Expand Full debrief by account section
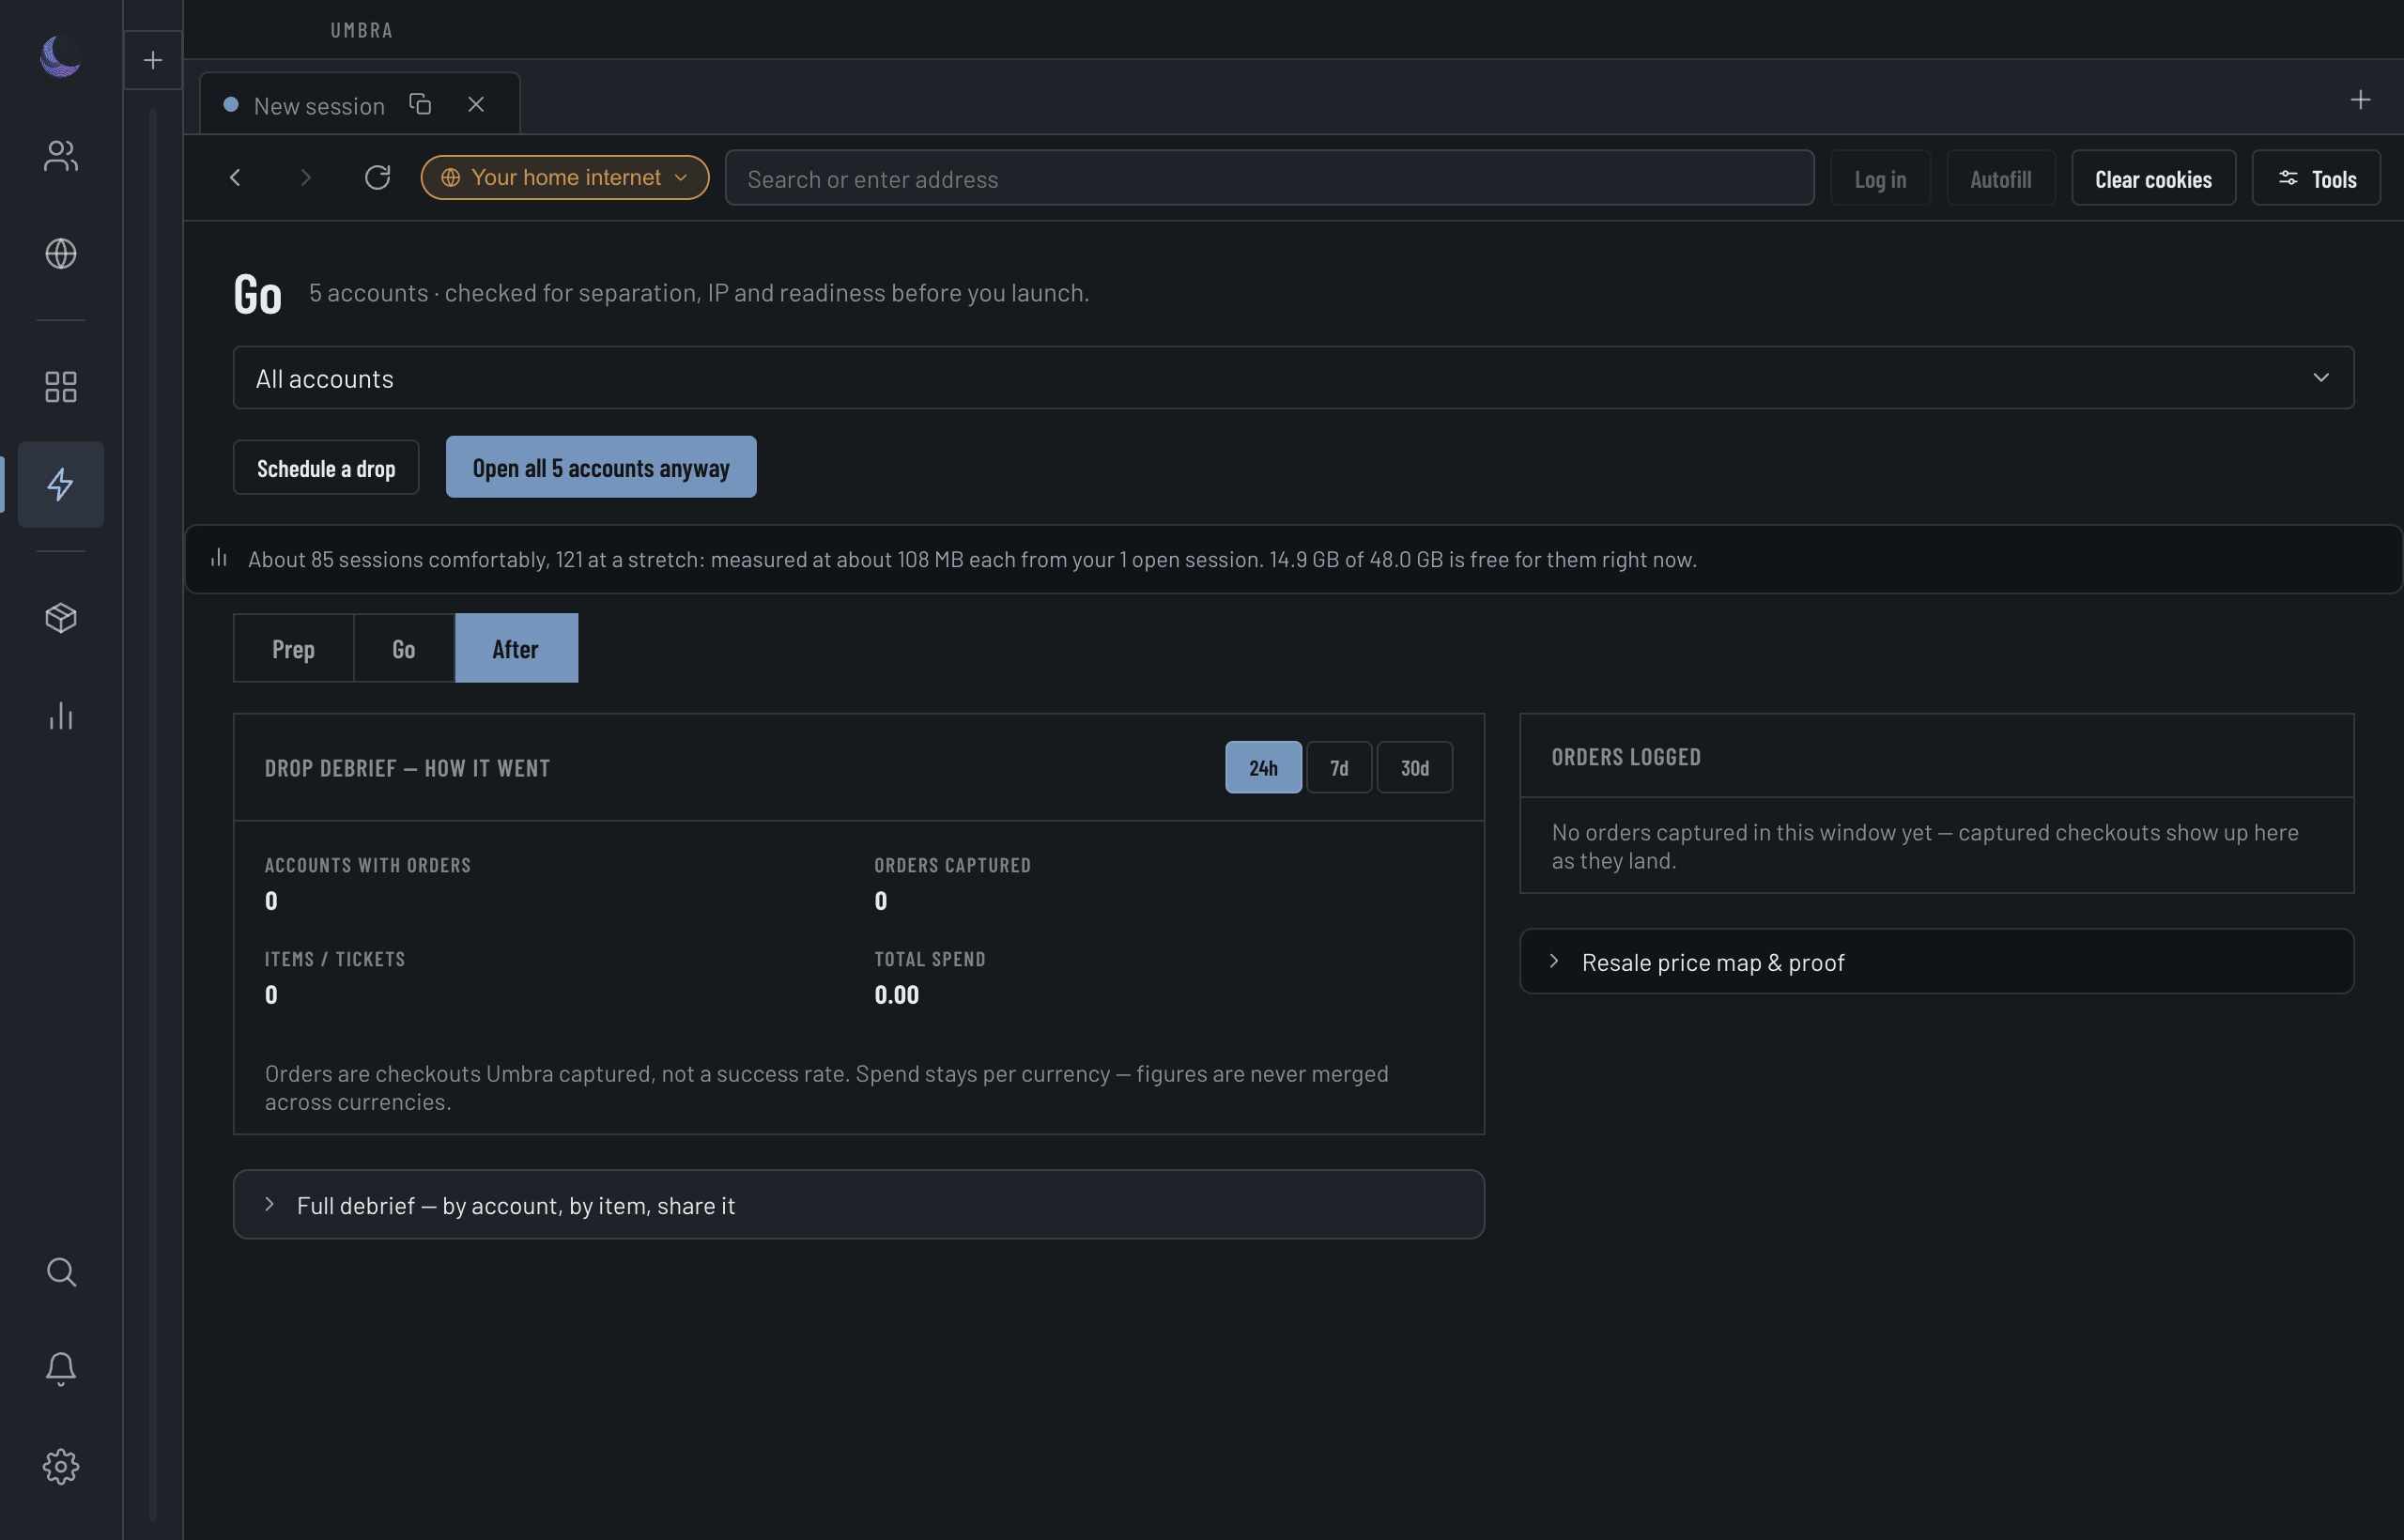Image resolution: width=2404 pixels, height=1540 pixels. pos(858,1205)
